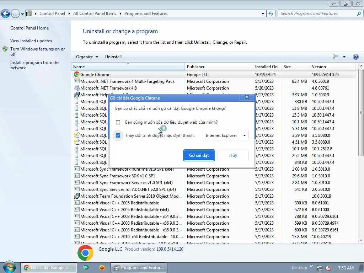Open the Internet Explorer browser dropdown
The image size is (364, 273).
225,135
